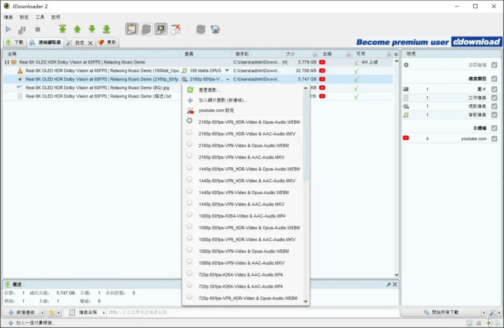Click the 加入一個付費帳號 link
This screenshot has height=328, width=504.
pyautogui.click(x=31, y=323)
